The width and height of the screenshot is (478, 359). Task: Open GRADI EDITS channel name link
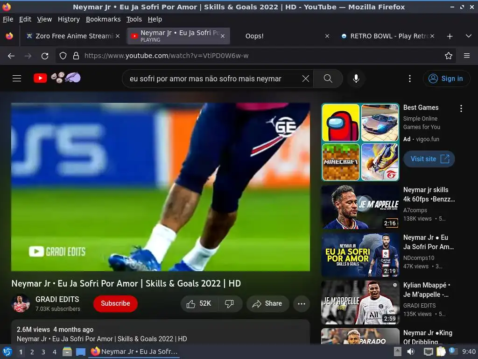click(x=57, y=299)
